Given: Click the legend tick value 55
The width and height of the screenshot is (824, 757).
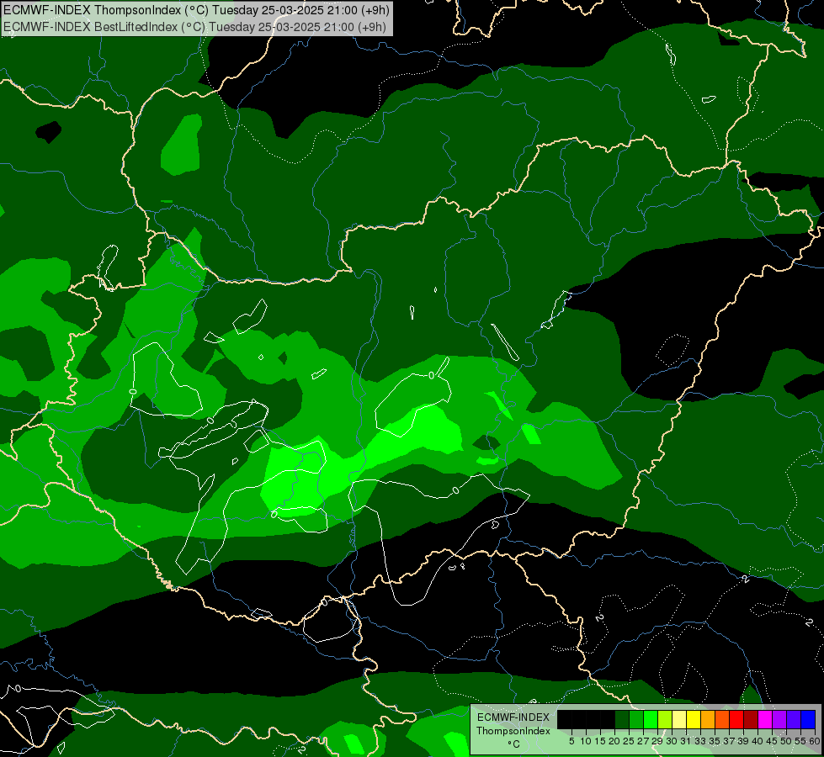Looking at the screenshot, I should [801, 741].
